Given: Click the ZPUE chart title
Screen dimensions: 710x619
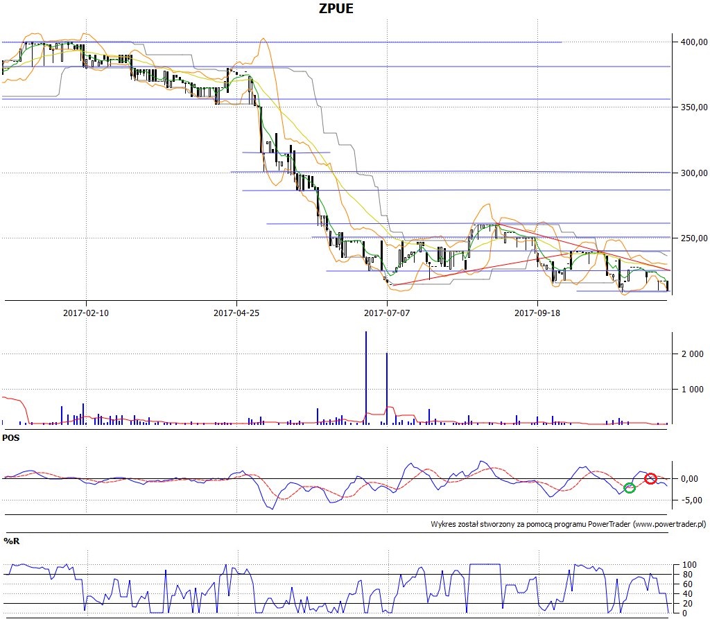Looking at the screenshot, I should [x=336, y=8].
